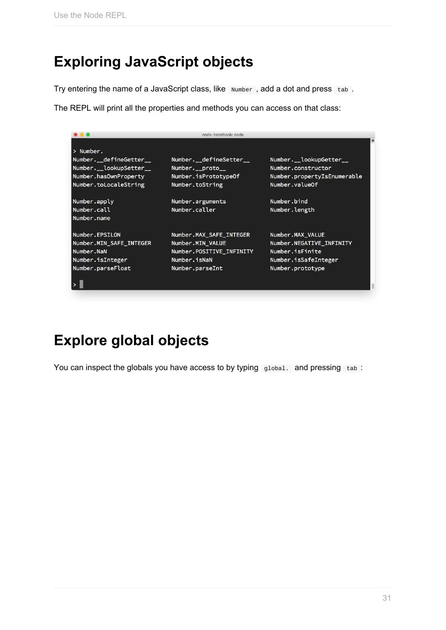
Task: Click Number.NEGATIVE_INFINITY in terminal
Action: [x=311, y=243]
